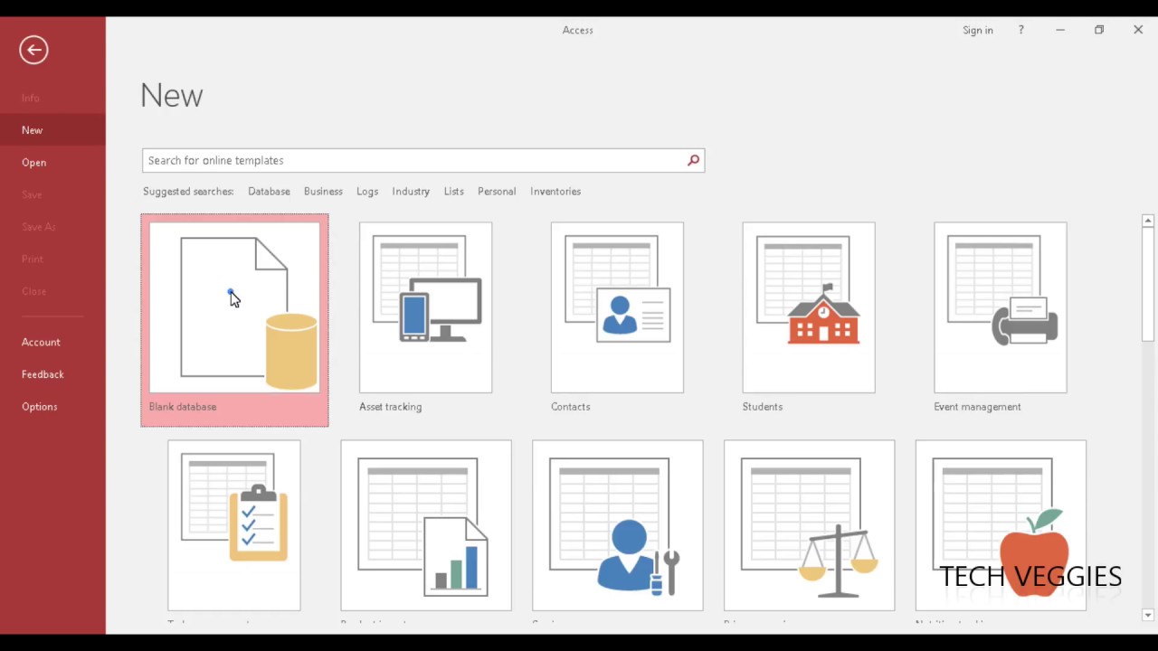
Task: Search suggested category Industry
Action: (x=411, y=192)
